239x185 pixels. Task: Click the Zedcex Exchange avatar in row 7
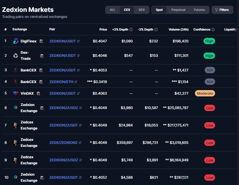click(x=16, y=125)
